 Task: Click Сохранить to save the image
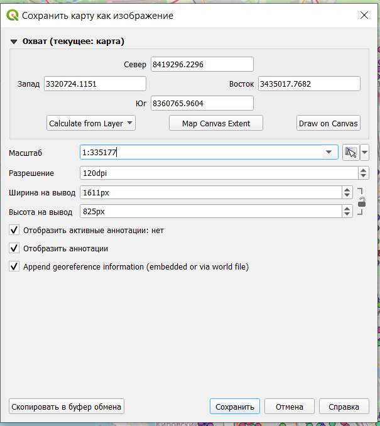tap(234, 407)
